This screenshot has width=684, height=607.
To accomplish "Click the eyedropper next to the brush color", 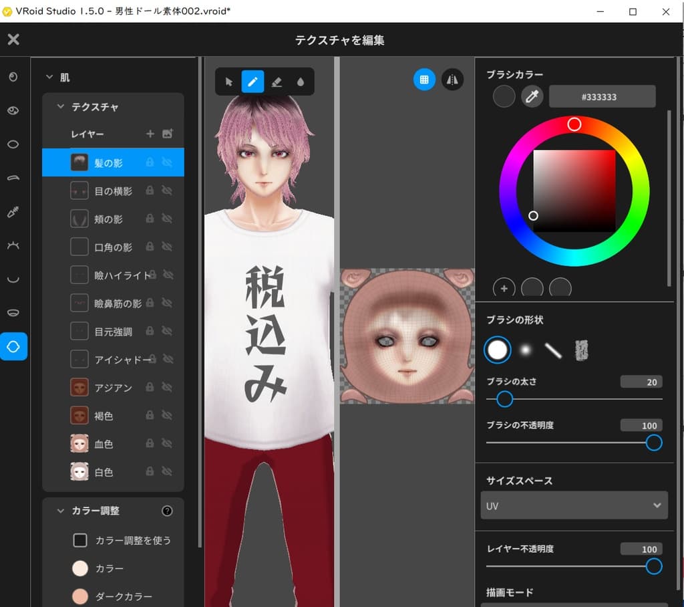I will point(531,96).
